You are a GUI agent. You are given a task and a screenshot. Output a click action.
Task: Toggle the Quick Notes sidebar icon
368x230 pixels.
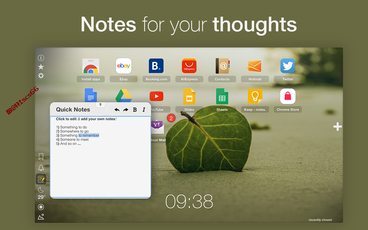(41, 179)
